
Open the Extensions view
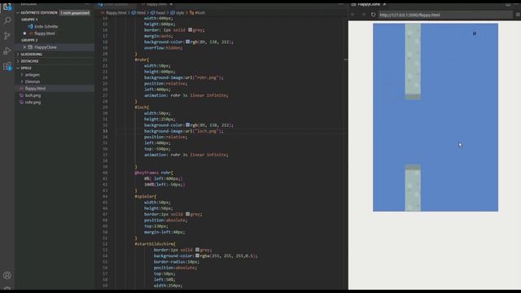pyautogui.click(x=7, y=66)
